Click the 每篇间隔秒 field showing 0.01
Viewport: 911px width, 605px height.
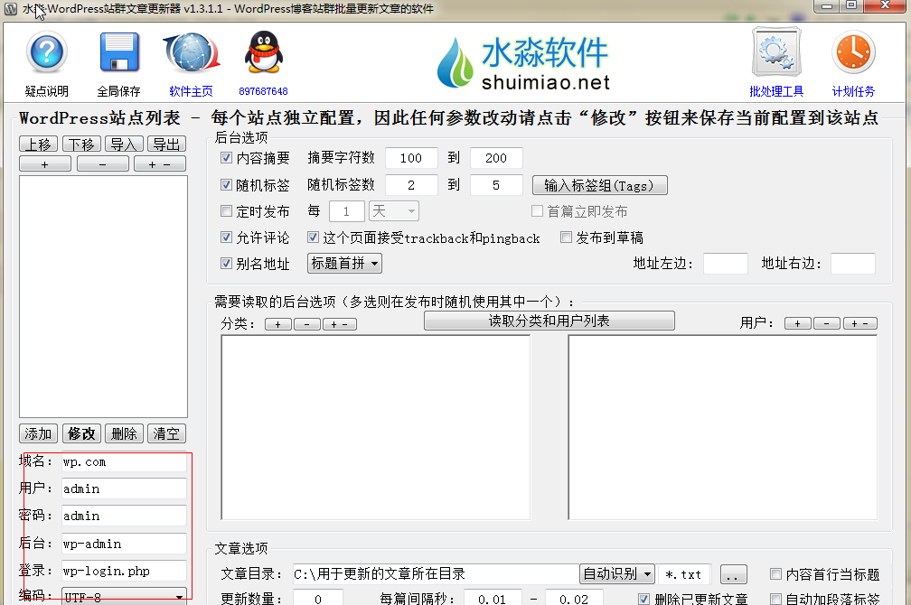492,598
